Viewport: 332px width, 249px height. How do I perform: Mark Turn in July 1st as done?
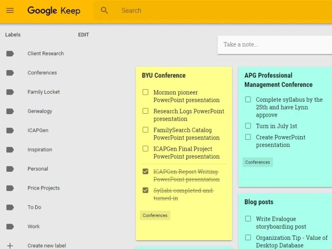tap(248, 126)
